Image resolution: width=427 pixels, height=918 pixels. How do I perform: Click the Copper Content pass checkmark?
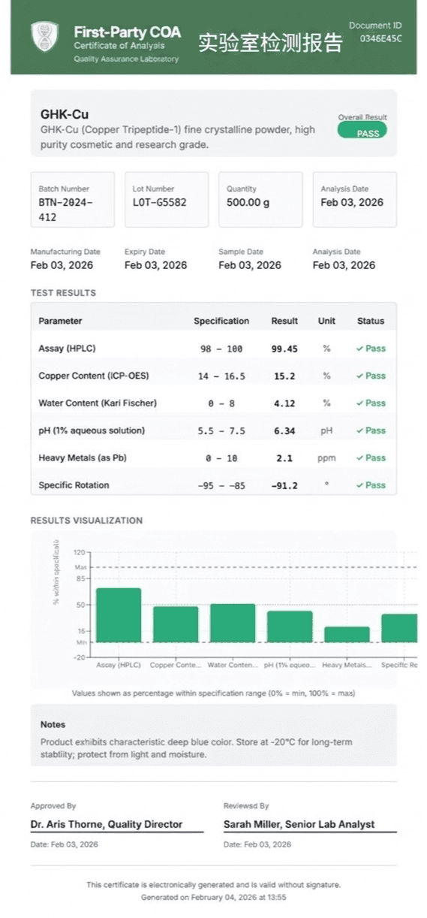(x=359, y=376)
